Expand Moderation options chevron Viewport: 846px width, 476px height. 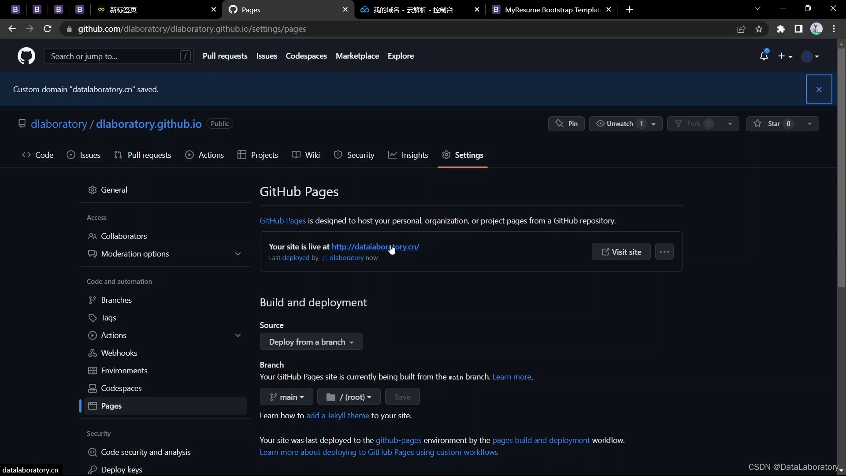238,254
